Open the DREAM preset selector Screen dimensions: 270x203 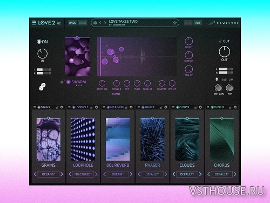tap(118, 174)
